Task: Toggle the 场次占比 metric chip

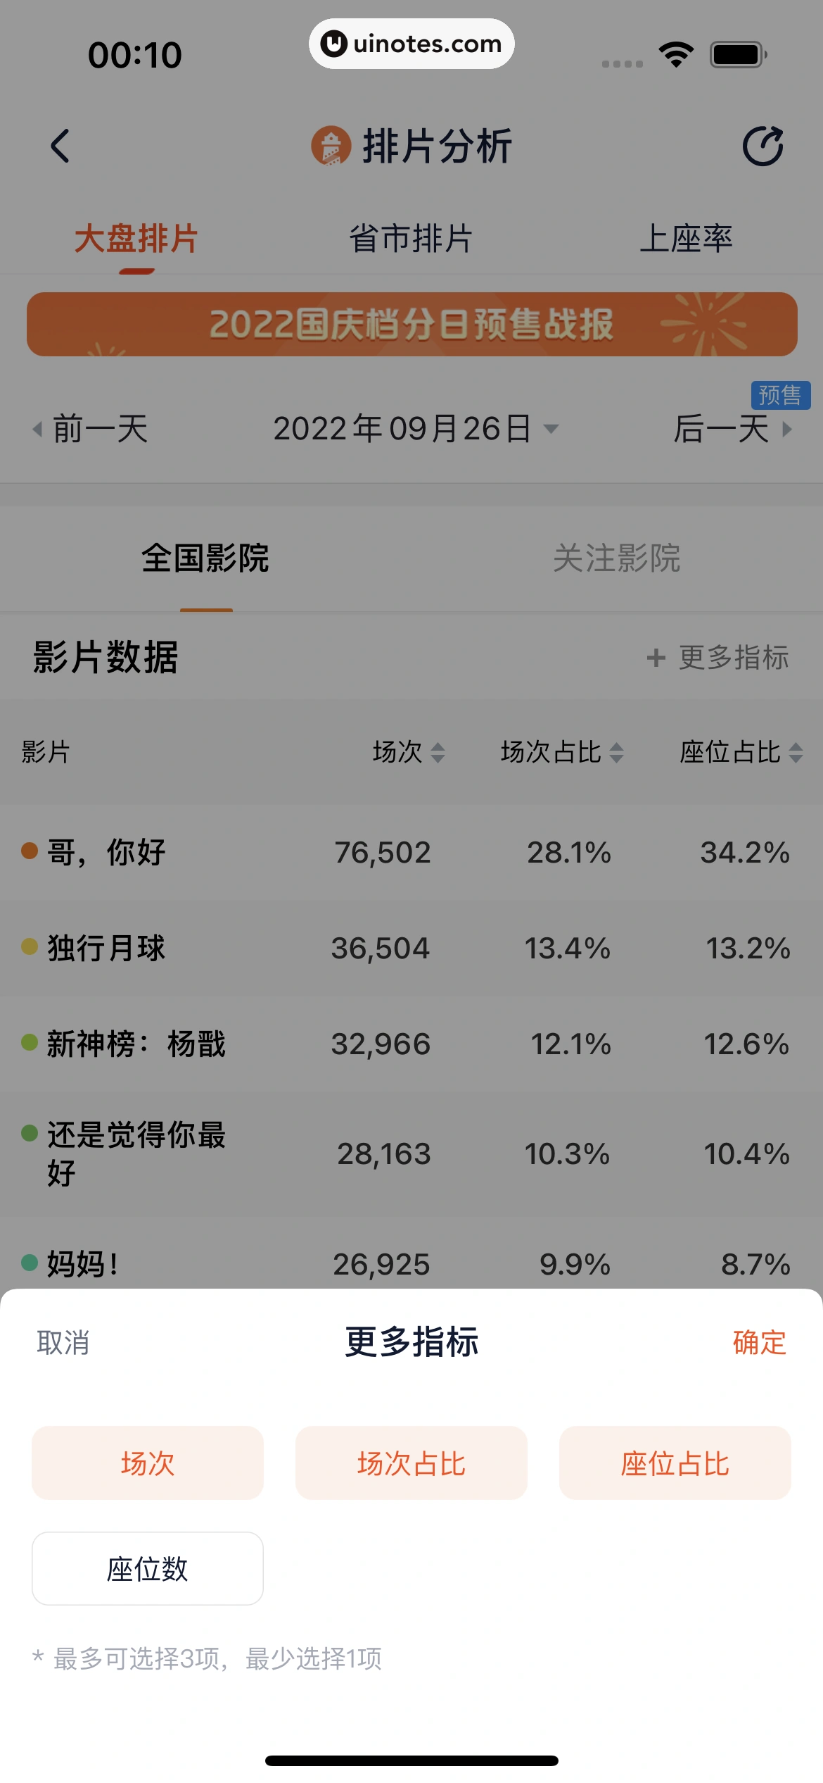Action: coord(412,1463)
